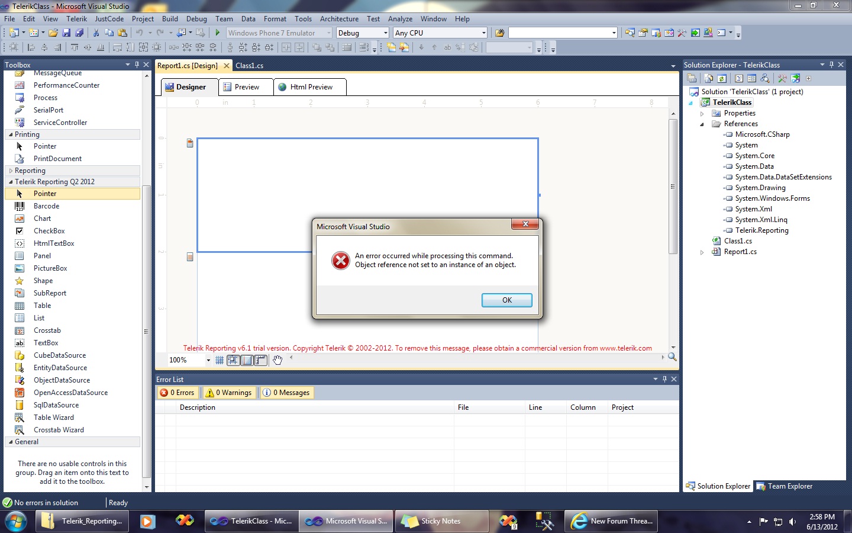Click the Windows Start button
Image resolution: width=852 pixels, height=533 pixels.
tap(16, 521)
